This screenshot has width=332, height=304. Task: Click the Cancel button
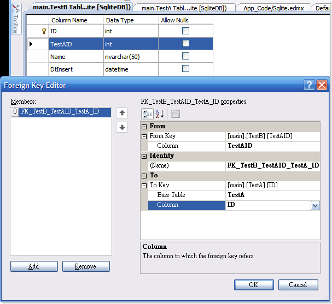pos(298,285)
